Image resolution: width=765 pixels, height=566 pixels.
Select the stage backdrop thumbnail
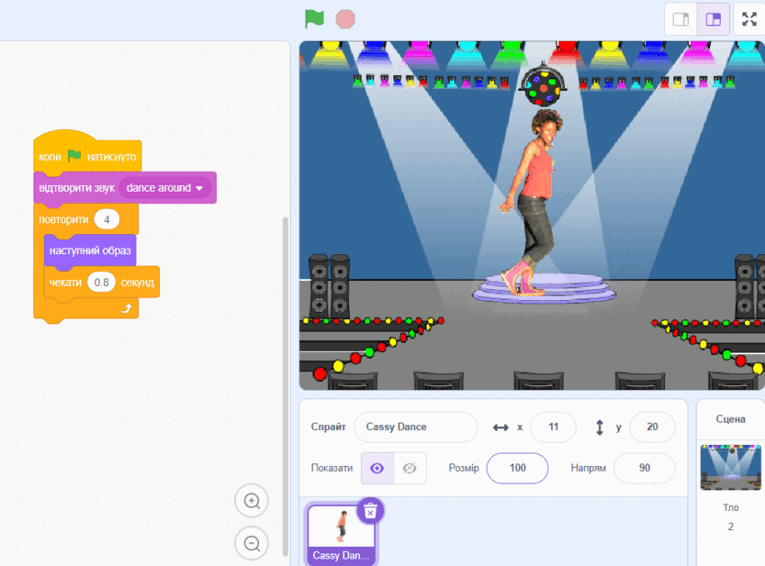click(730, 467)
